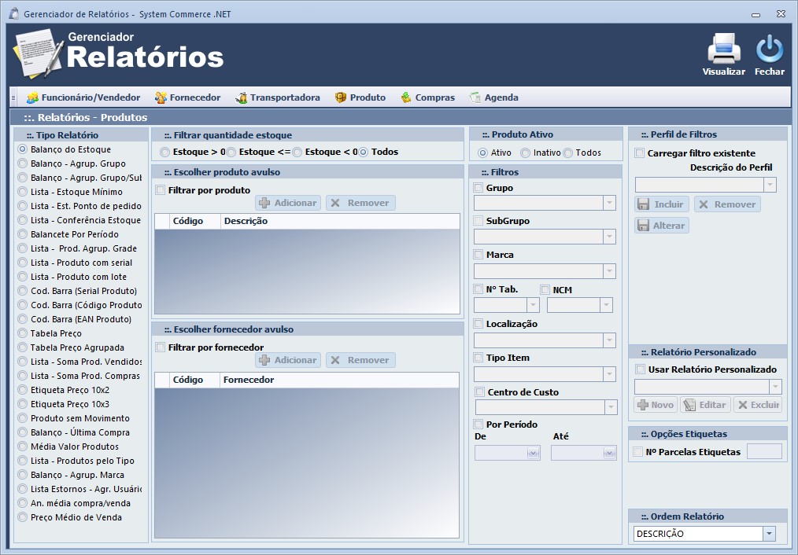Open the Marca filter dropdown
798x555 pixels.
608,270
